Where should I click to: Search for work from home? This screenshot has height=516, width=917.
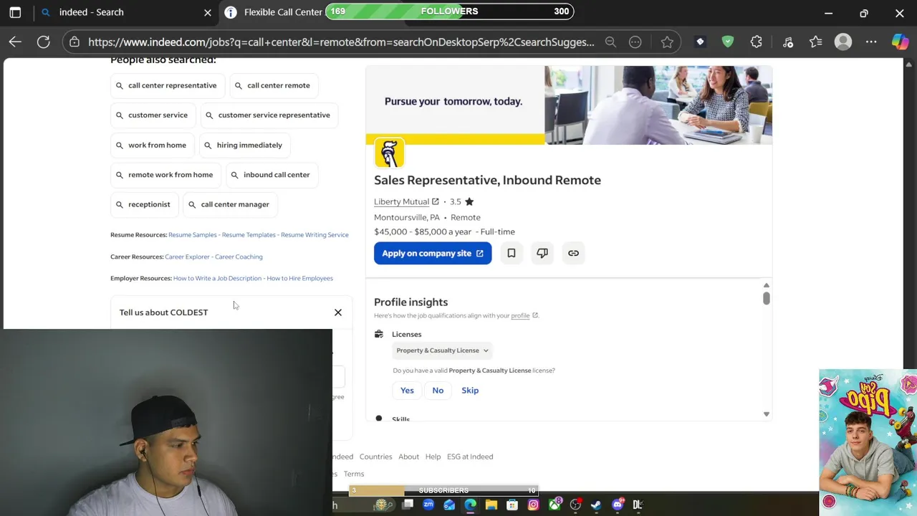pyautogui.click(x=151, y=145)
